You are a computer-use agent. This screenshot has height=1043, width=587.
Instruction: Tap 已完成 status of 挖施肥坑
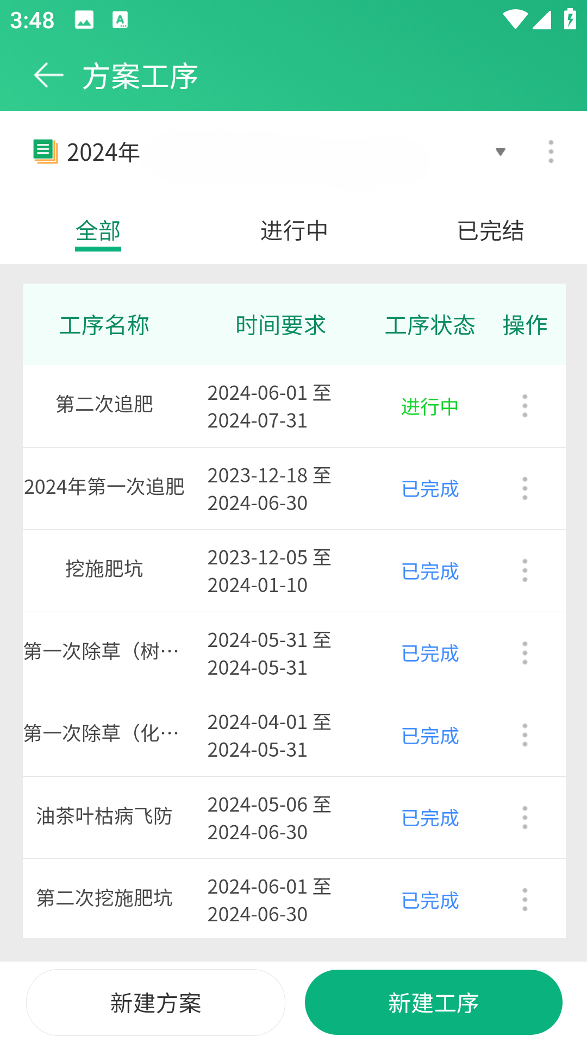click(x=430, y=571)
